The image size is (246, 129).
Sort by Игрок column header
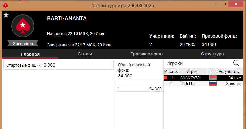click(x=192, y=72)
